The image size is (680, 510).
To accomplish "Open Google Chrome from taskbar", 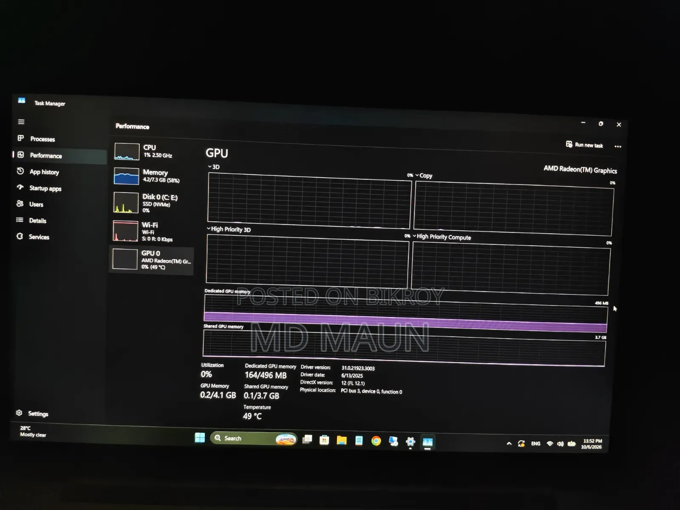I will [x=376, y=441].
